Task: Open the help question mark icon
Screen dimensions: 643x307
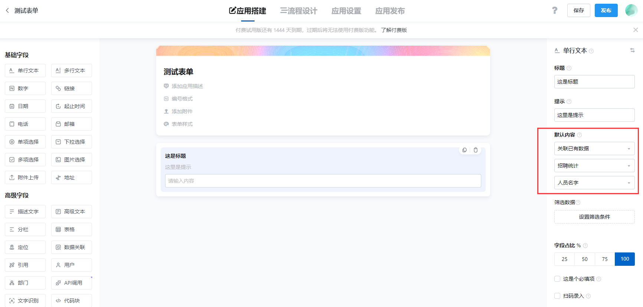Action: point(555,10)
